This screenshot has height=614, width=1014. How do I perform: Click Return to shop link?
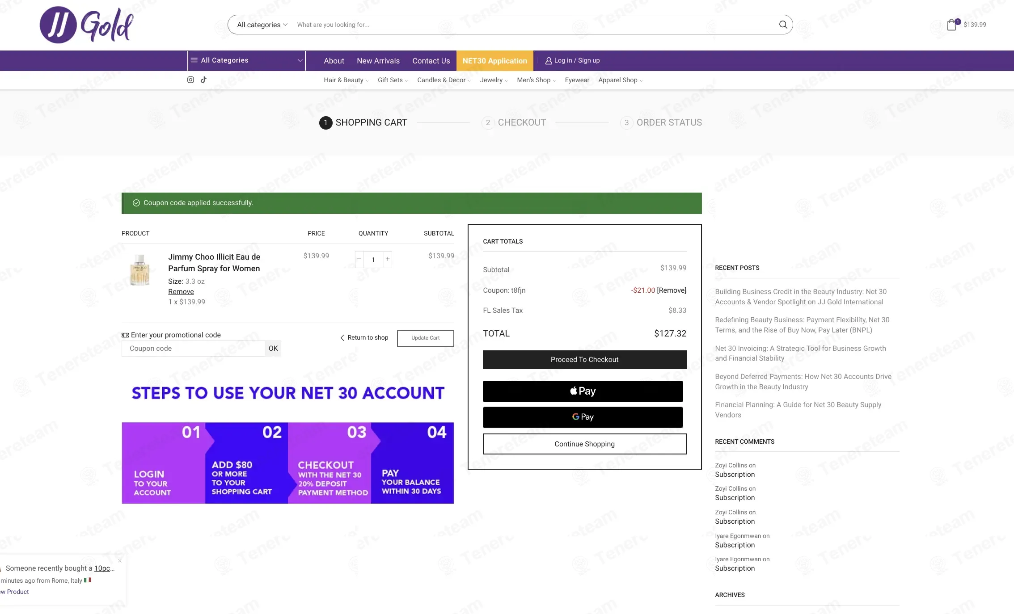click(364, 337)
